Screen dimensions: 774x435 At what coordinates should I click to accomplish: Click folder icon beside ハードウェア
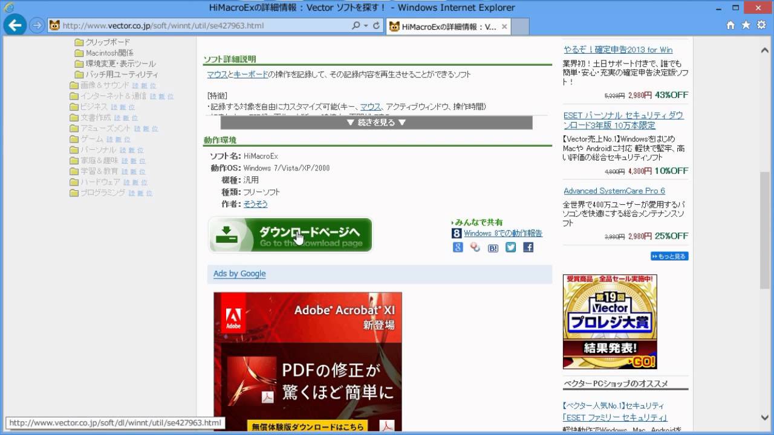coord(74,182)
